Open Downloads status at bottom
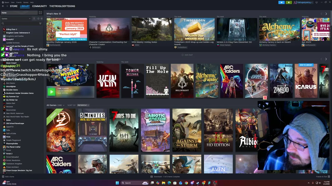 [x=165, y=177]
